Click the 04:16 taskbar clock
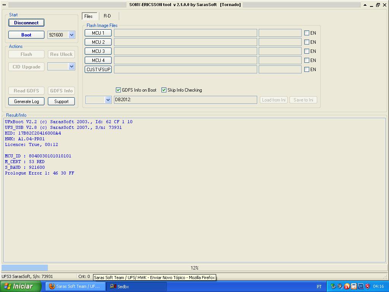 [378, 287]
